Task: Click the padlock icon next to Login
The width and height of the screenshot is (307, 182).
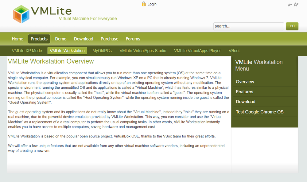Action: [144, 4]
